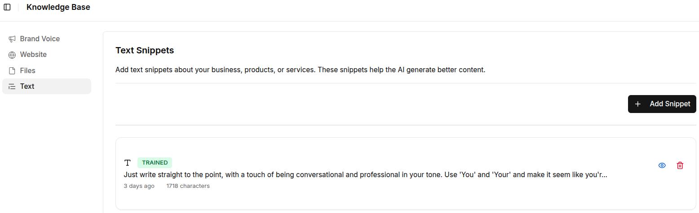Open the Files section

coord(27,71)
